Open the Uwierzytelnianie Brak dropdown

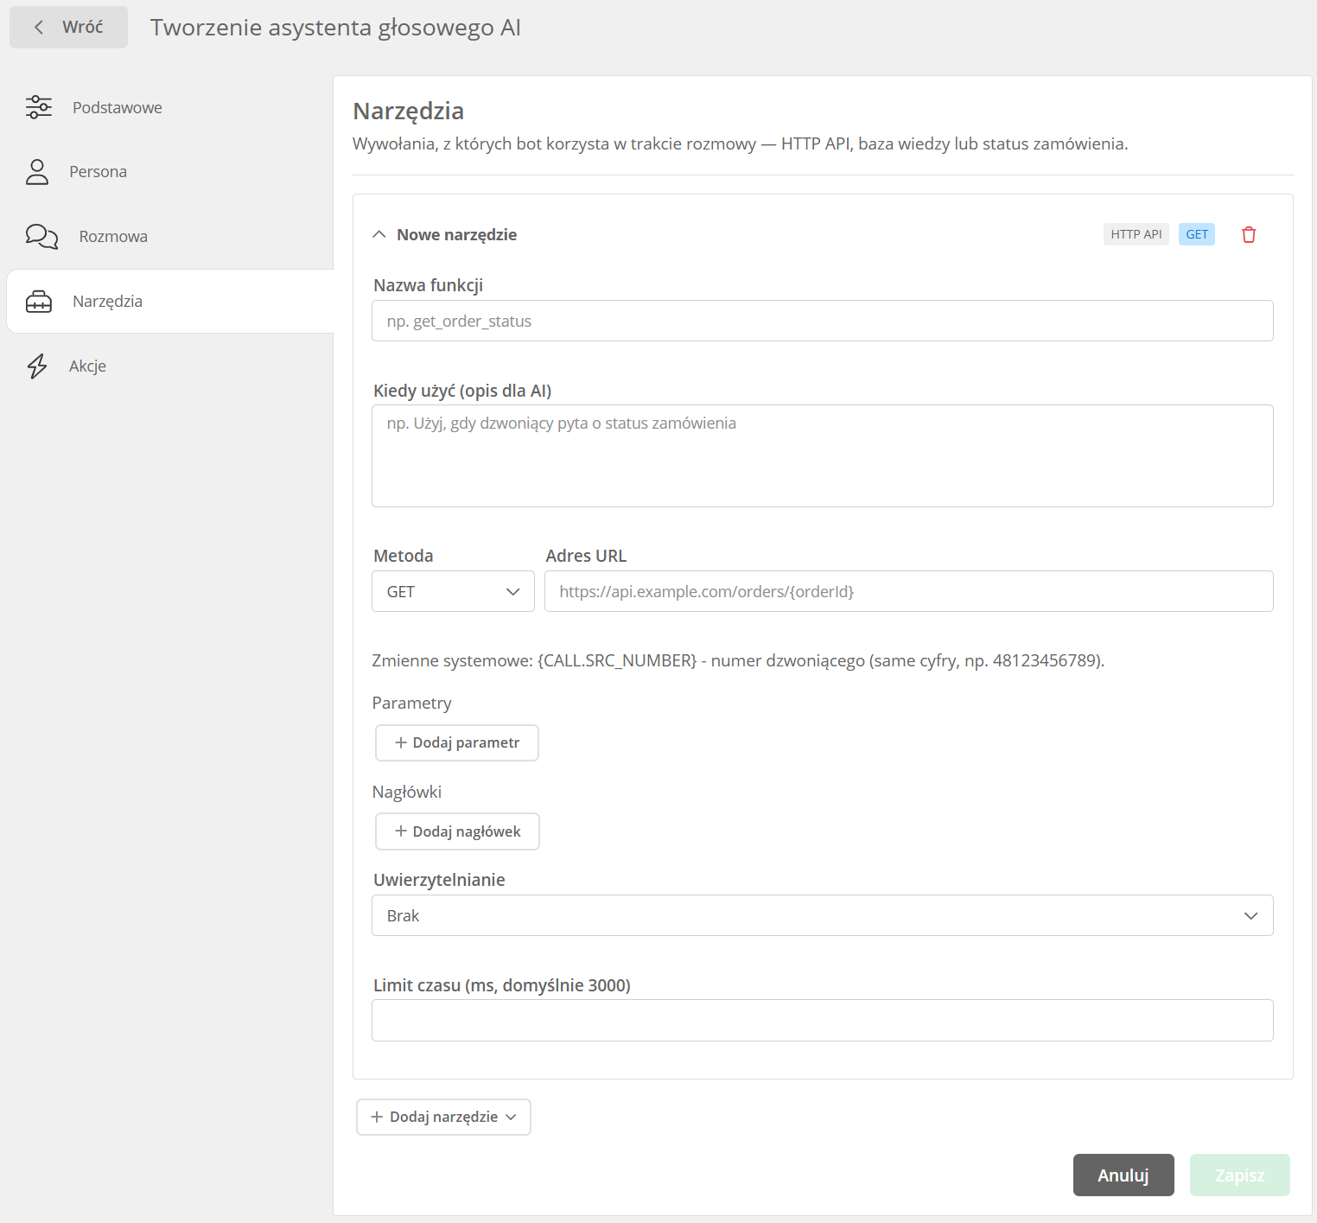(823, 915)
